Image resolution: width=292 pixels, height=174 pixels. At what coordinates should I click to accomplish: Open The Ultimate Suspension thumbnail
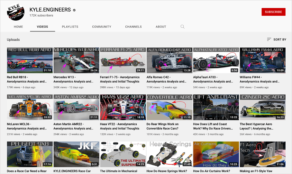tap(123, 154)
